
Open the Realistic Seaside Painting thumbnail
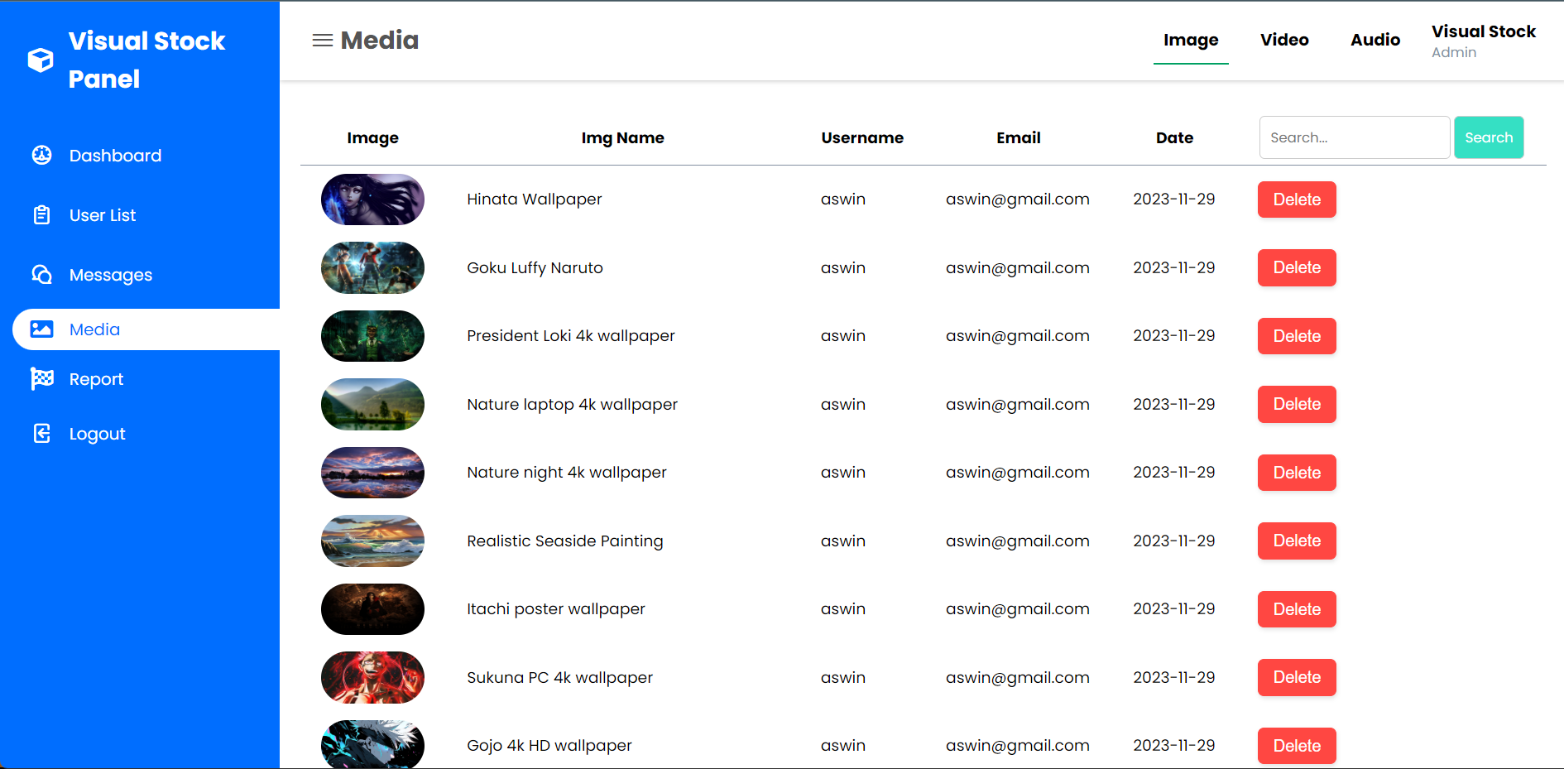(372, 541)
